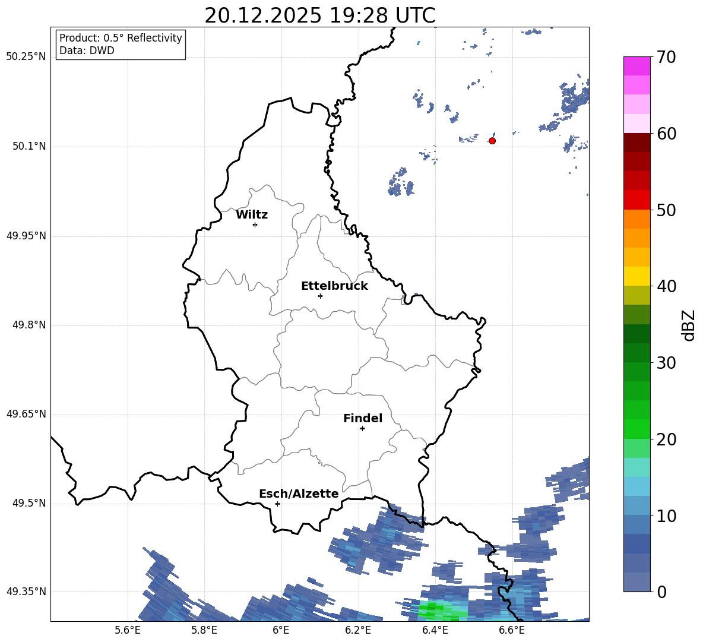Click the red radar site marker dot
703x642 pixels.
[x=492, y=141]
